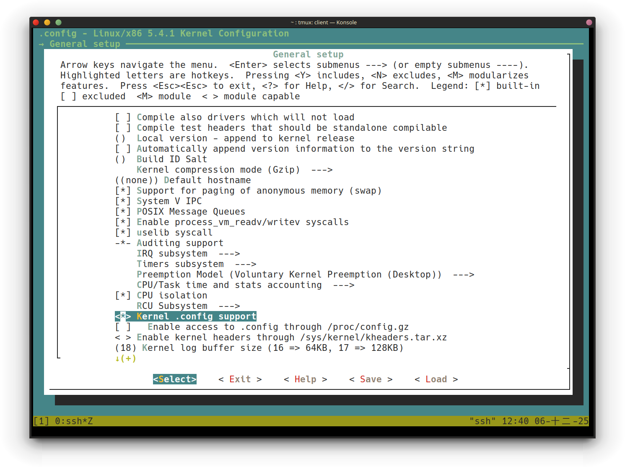Toggle POSIX Message Queues option
This screenshot has height=472, width=625.
(123, 212)
